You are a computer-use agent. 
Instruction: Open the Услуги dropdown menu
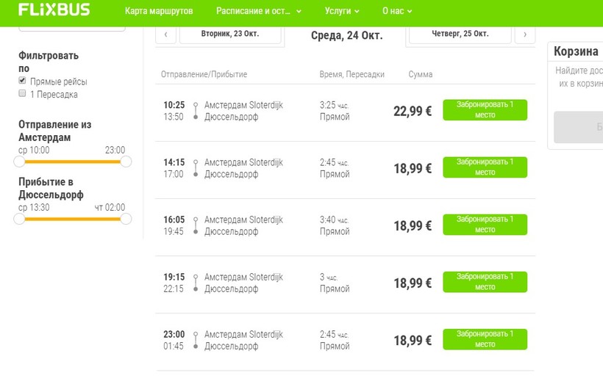pos(342,12)
